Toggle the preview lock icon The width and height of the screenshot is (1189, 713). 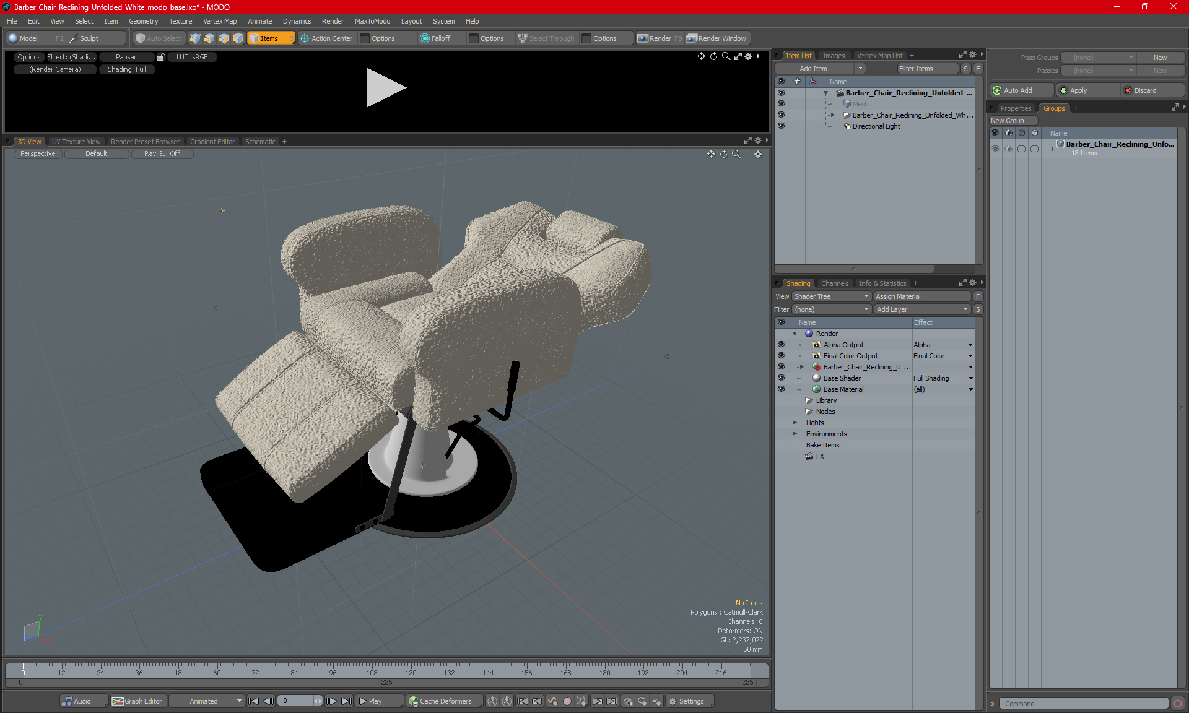pyautogui.click(x=161, y=57)
